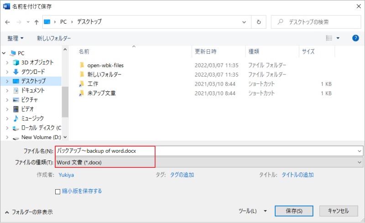Select the 新しいフォルダー folder in the file list
Image resolution: width=365 pixels, height=223 pixels.
coord(104,74)
